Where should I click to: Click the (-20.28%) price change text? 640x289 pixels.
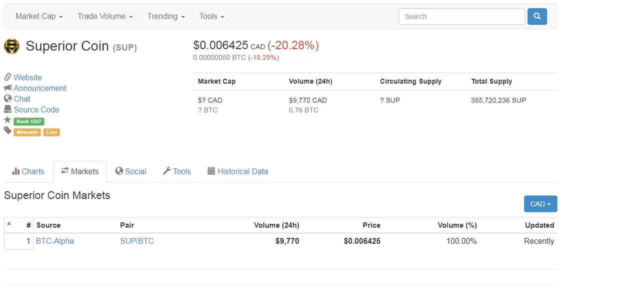pos(293,45)
